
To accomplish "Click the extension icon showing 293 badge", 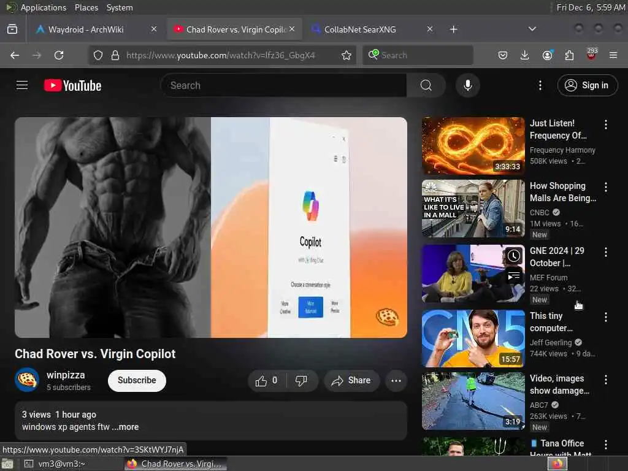I will (x=592, y=55).
